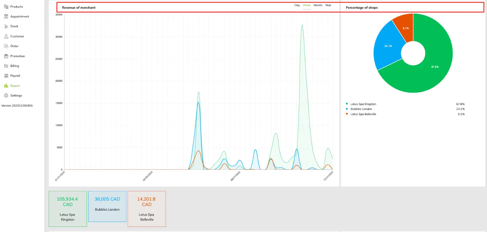Image resolution: width=487 pixels, height=232 pixels.
Task: Click the green 67.8% pie slice
Action: (x=435, y=67)
